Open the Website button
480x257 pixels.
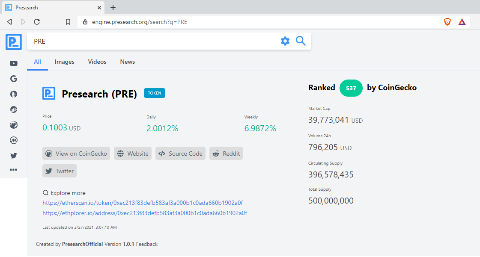[x=133, y=154]
